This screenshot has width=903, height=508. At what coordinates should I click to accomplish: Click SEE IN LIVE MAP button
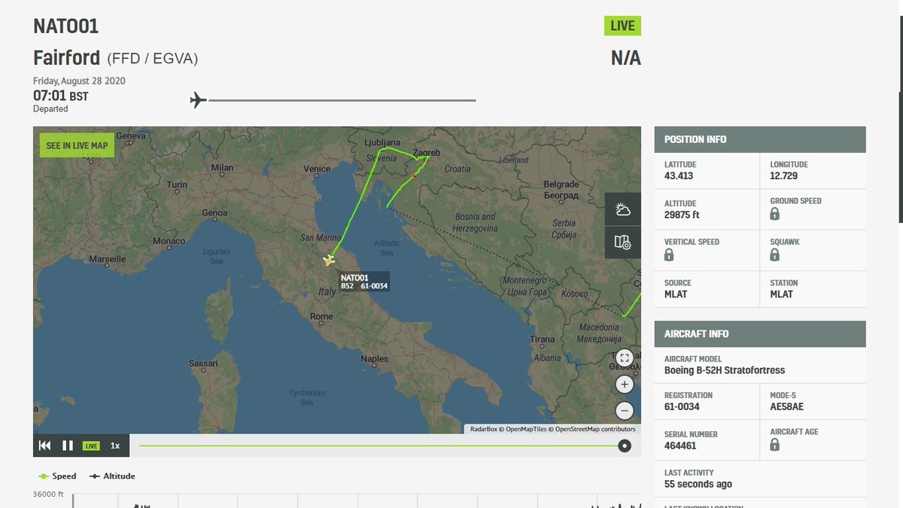[77, 145]
